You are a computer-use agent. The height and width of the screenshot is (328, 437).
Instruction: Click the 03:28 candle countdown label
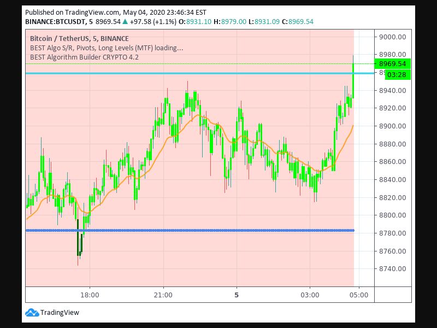(398, 75)
